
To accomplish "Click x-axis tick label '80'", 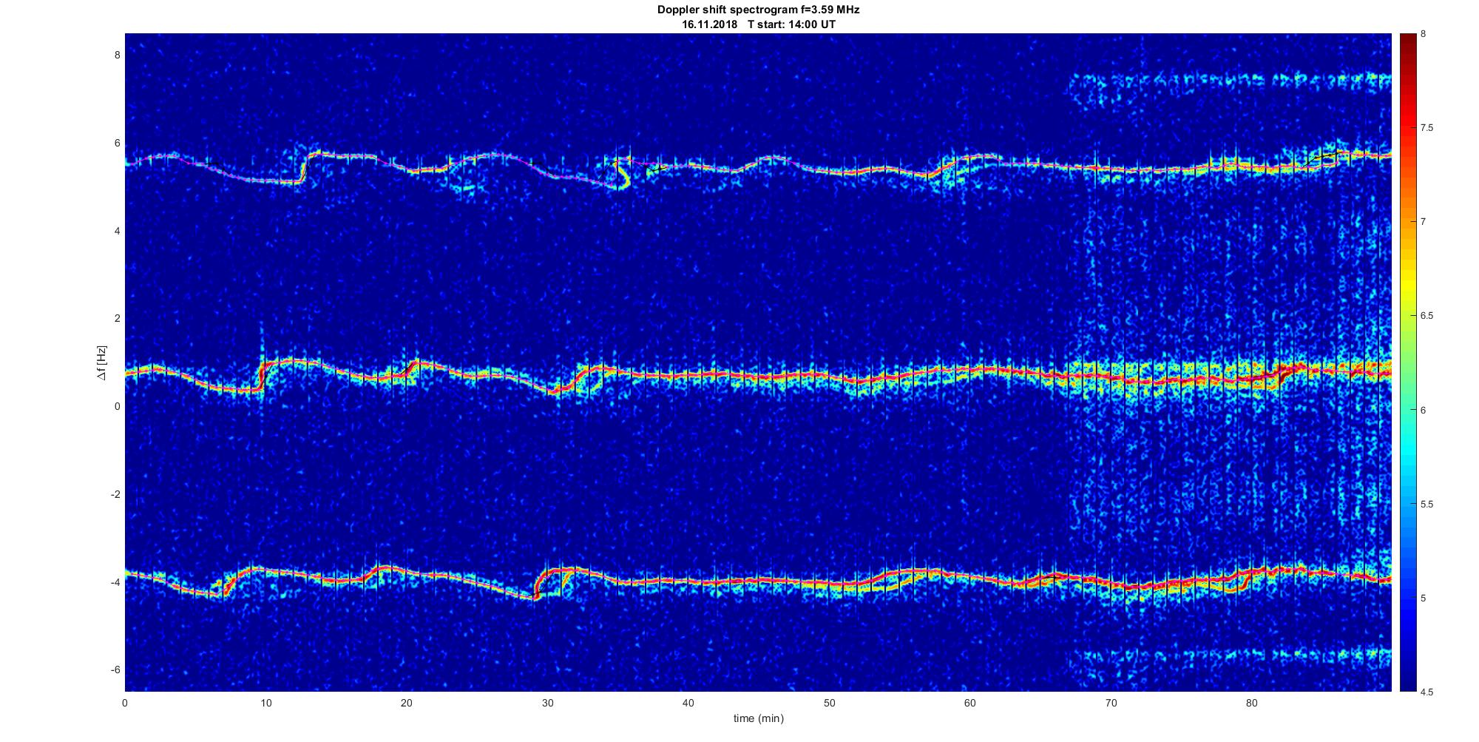I will click(1252, 702).
